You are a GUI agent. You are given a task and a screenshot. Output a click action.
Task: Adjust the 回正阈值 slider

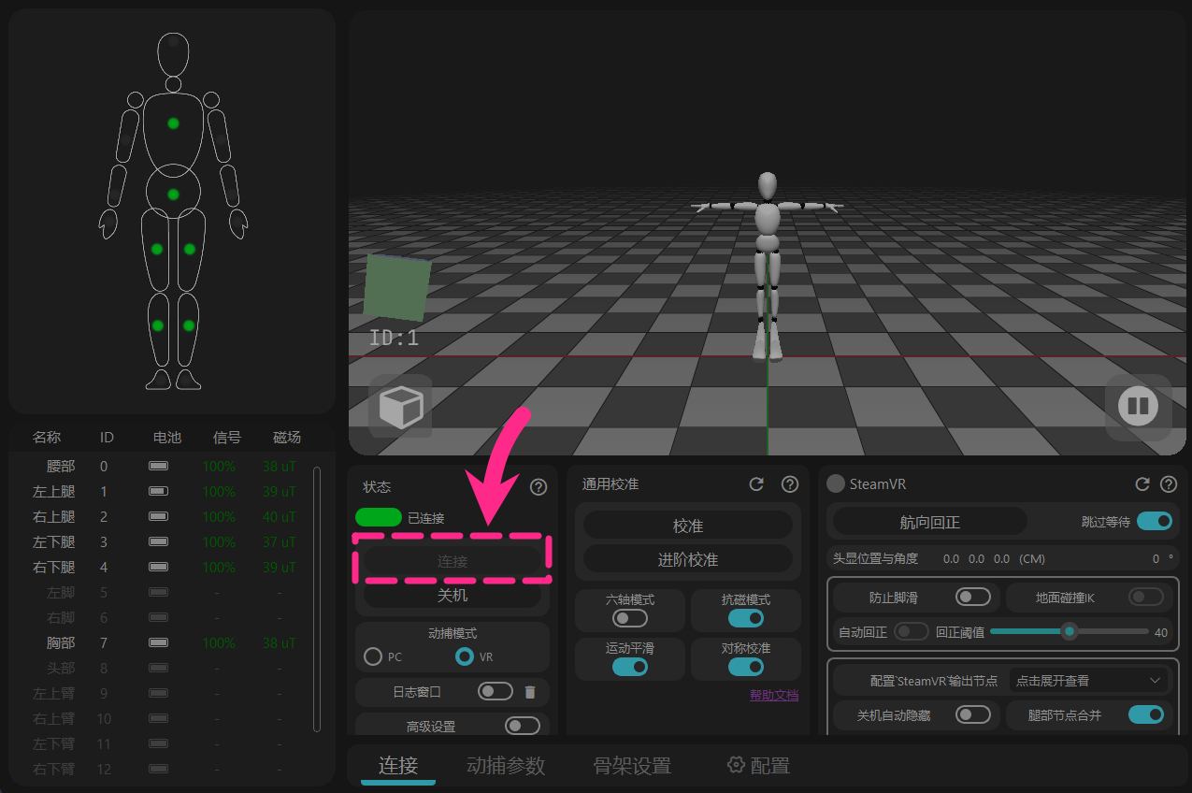coord(1070,631)
